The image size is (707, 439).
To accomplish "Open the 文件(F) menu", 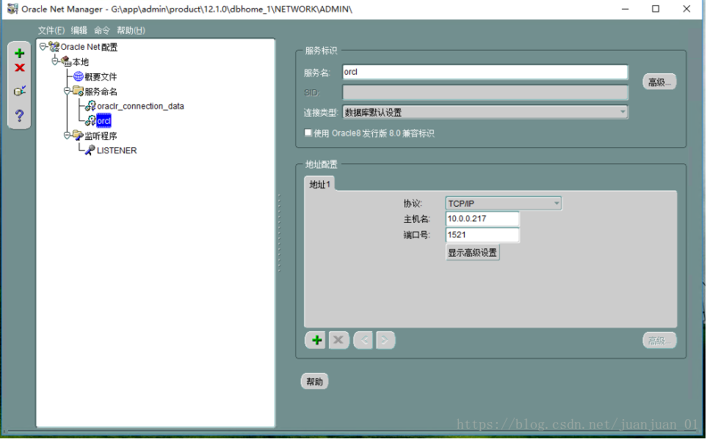I will click(51, 30).
